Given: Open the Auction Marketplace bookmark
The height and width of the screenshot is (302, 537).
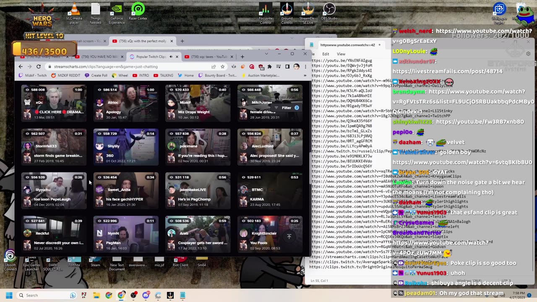Looking at the screenshot, I should coord(261,75).
